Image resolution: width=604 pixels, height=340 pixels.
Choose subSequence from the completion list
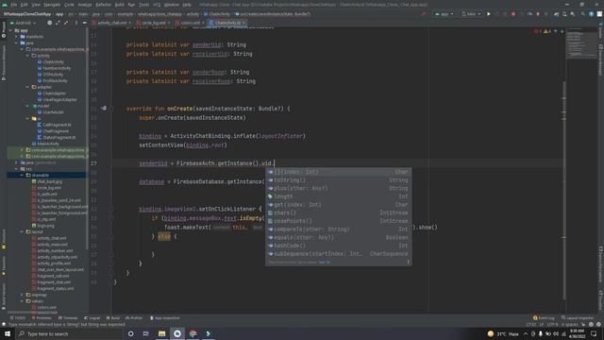coord(338,254)
